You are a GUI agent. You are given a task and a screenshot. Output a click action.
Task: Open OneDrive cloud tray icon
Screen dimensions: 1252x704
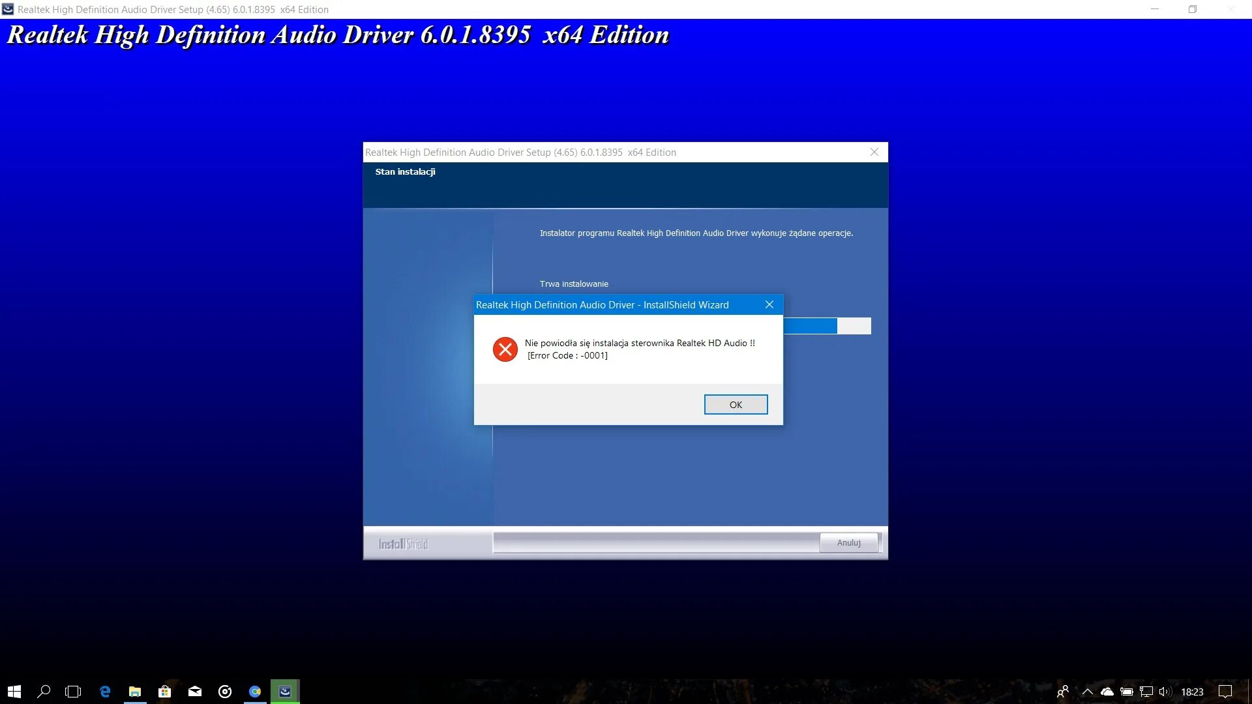(x=1107, y=692)
